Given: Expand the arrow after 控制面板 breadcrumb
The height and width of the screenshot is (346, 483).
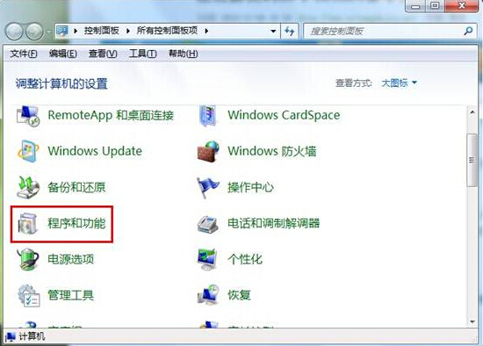Looking at the screenshot, I should click(128, 31).
